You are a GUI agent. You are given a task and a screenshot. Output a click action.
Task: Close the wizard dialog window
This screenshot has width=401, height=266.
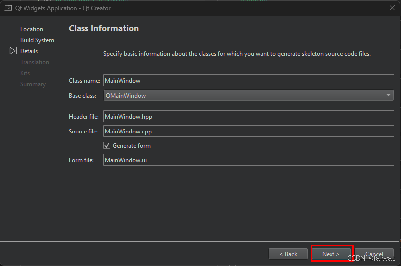click(x=392, y=8)
